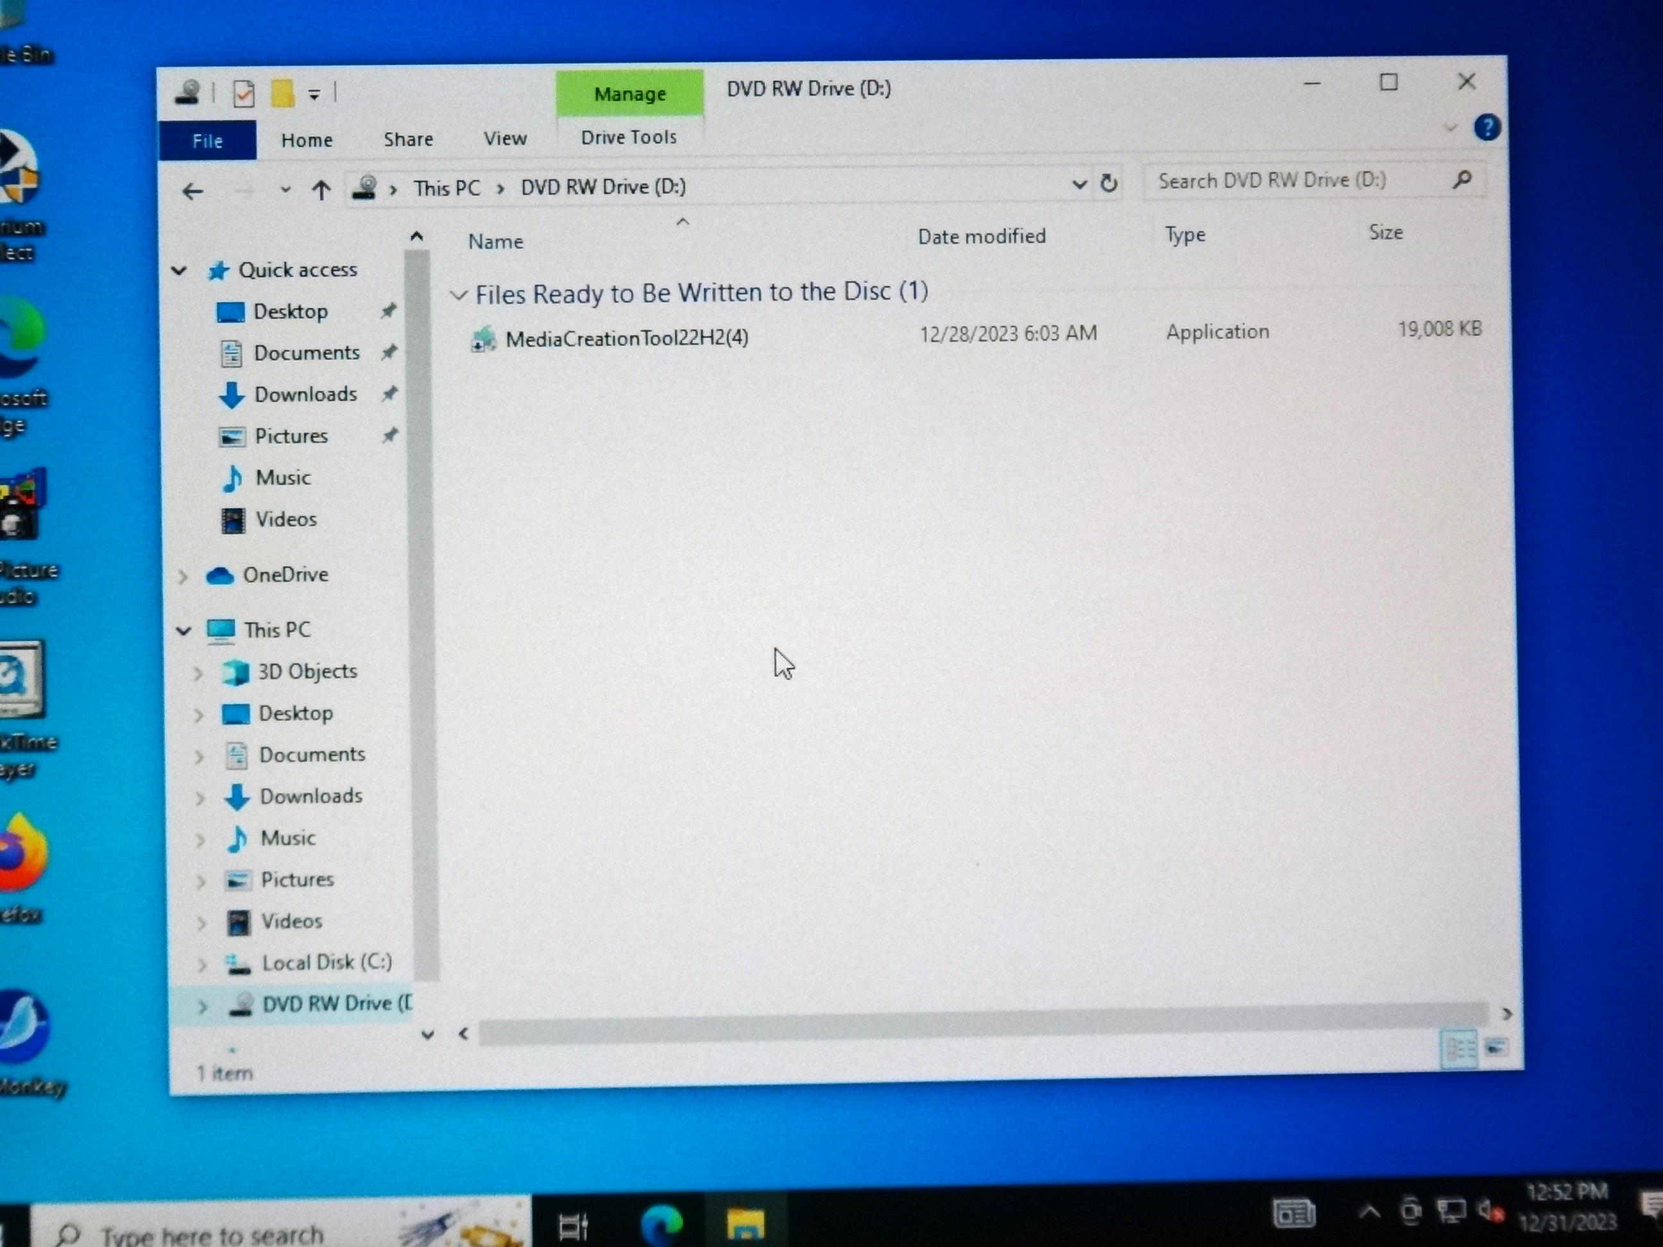Open pinned Downloads under Quick access
This screenshot has height=1247, width=1663.
[x=305, y=394]
